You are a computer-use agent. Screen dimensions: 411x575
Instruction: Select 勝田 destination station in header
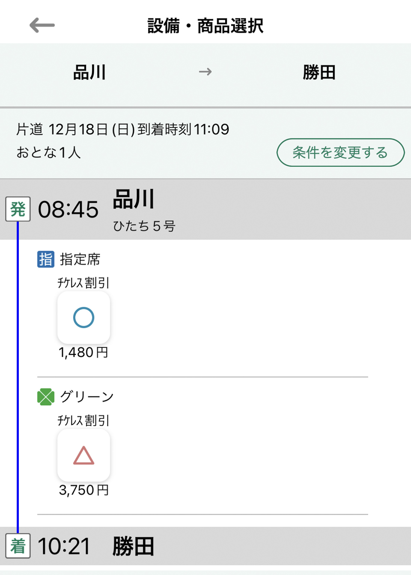pos(319,72)
